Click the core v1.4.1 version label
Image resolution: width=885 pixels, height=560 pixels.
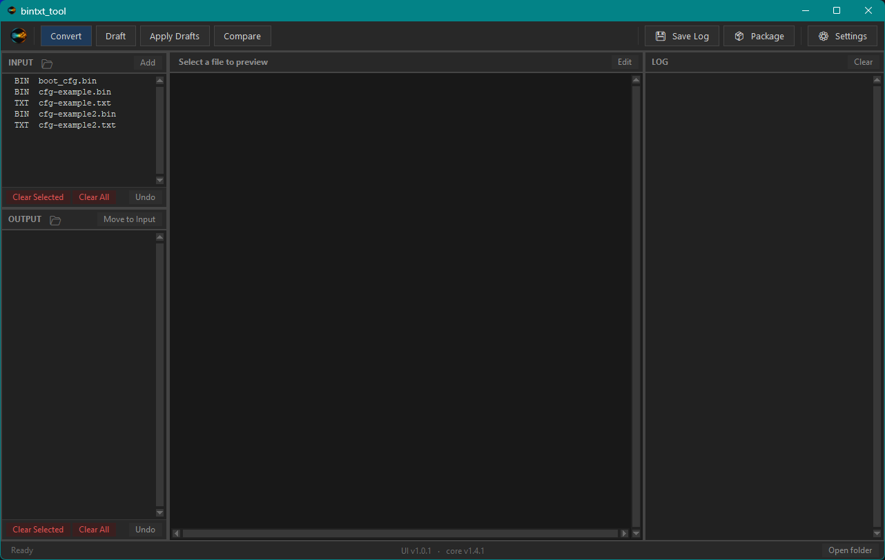click(465, 550)
